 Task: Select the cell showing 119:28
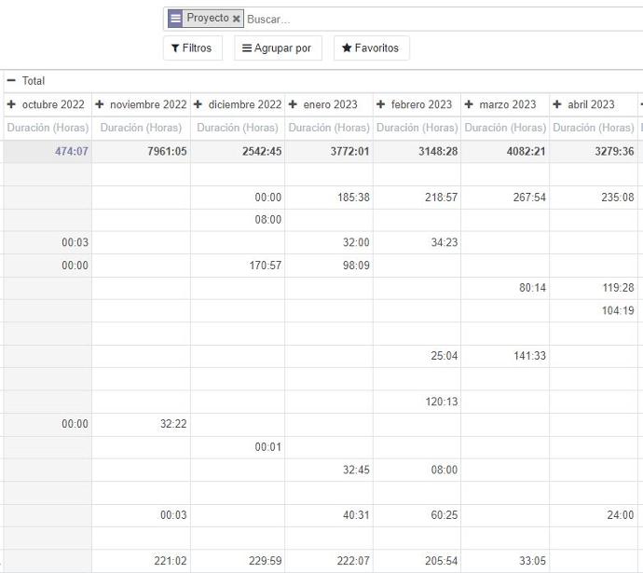click(594, 288)
